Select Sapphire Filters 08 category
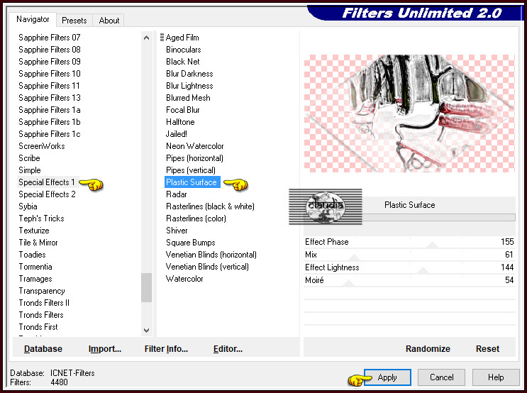The image size is (527, 393). (50, 50)
